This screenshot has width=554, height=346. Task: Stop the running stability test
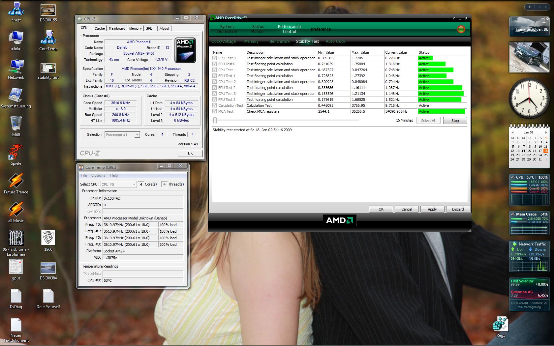[x=455, y=121]
